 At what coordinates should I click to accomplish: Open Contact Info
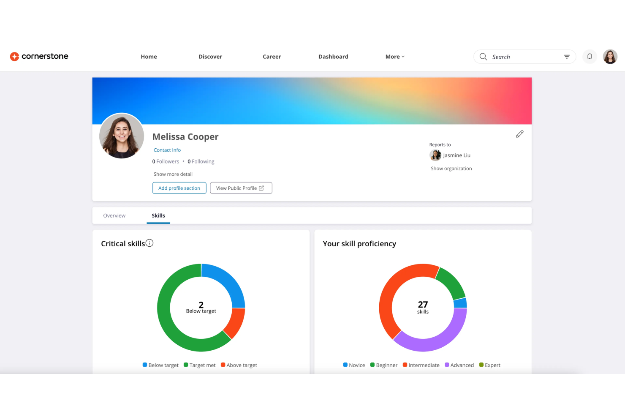pyautogui.click(x=167, y=150)
